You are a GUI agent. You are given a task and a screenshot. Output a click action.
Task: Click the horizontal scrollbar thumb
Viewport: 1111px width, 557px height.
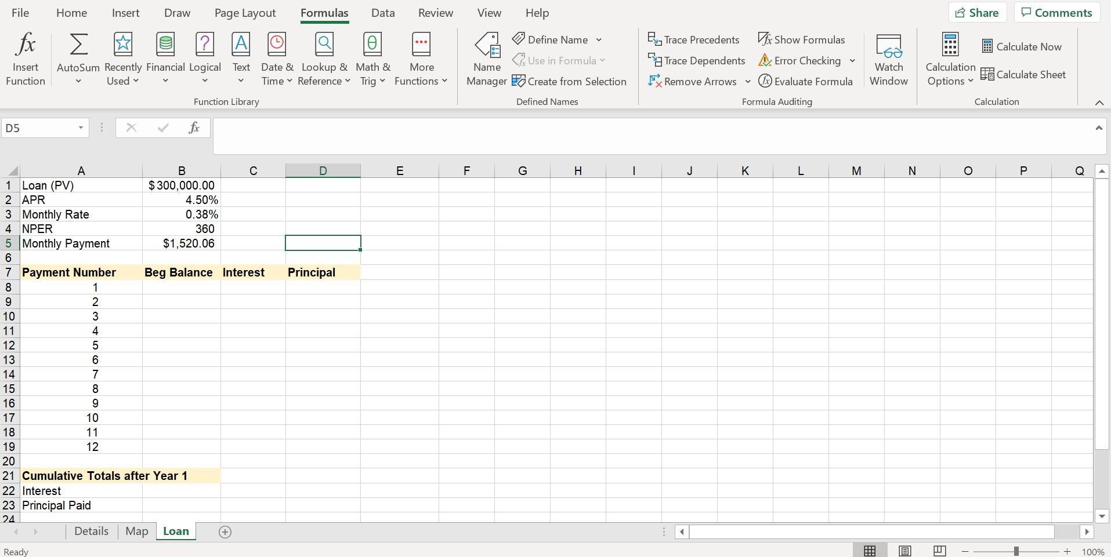click(871, 531)
